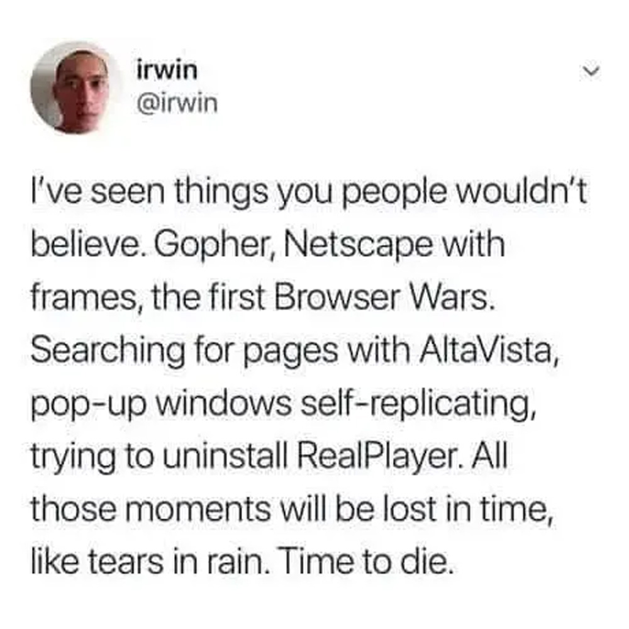629x629 pixels.
Task: Click the word wouldn't in tweet
Action: pyautogui.click(x=525, y=192)
